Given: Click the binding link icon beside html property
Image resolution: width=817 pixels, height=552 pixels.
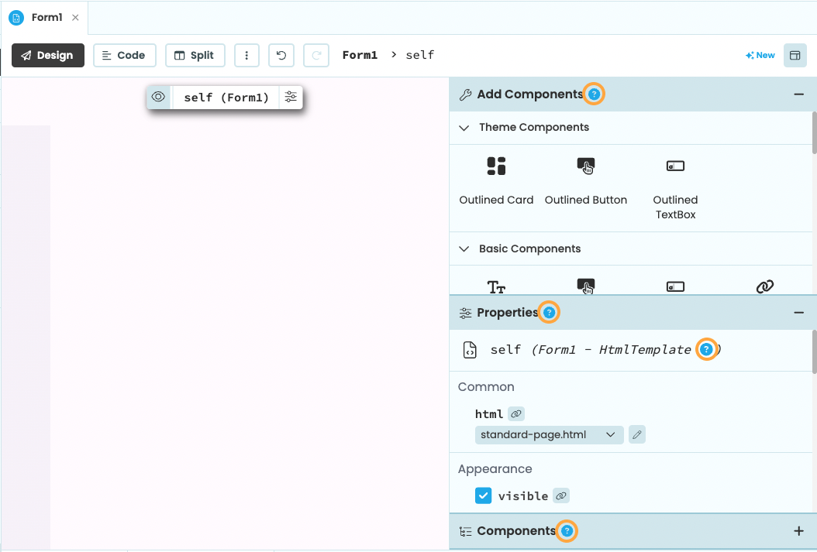Looking at the screenshot, I should [516, 413].
